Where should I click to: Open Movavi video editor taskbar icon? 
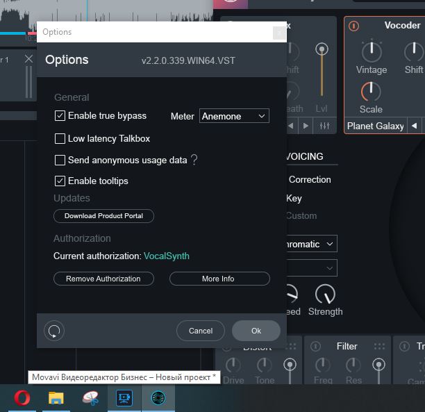tap(124, 398)
